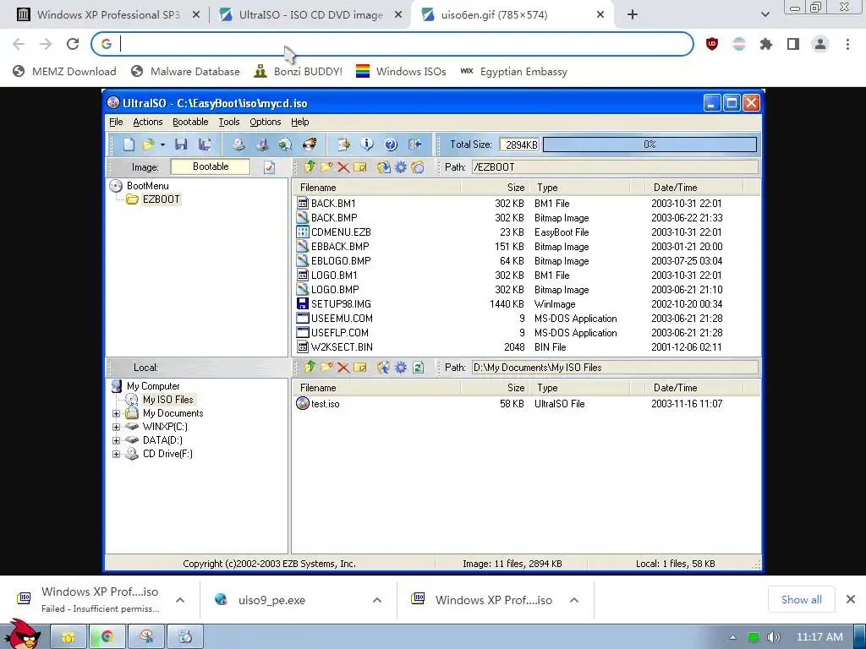Show hidden system tray icons arrow
866x649 pixels.
732,637
